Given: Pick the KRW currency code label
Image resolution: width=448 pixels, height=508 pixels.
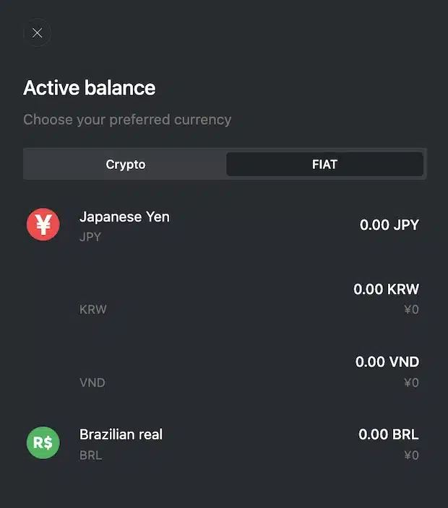Looking at the screenshot, I should click(x=92, y=310).
